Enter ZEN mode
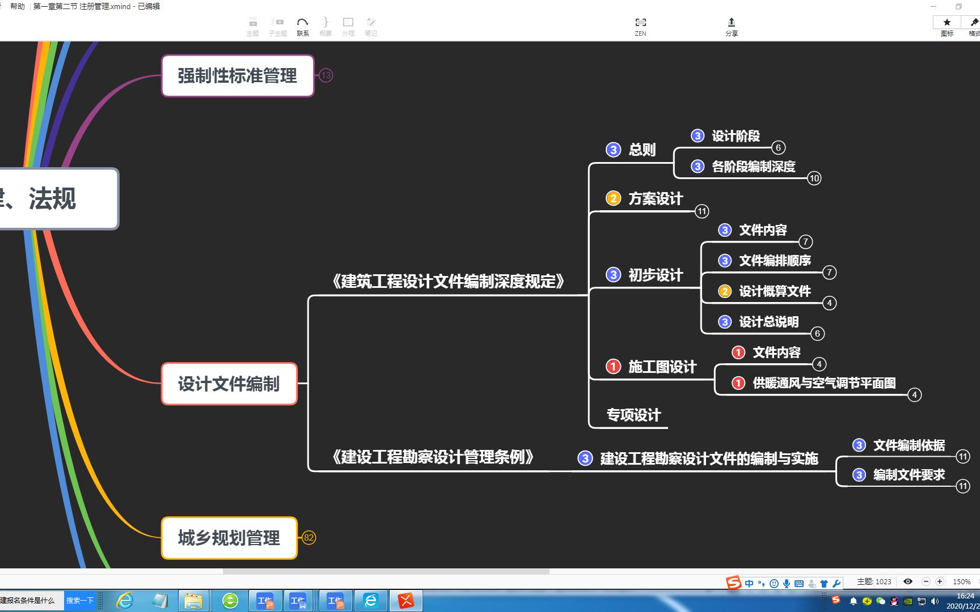Viewport: 980px width, 612px height. 641,26
